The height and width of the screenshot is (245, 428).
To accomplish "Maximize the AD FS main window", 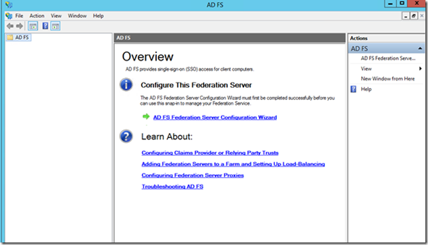I will coord(402,4).
